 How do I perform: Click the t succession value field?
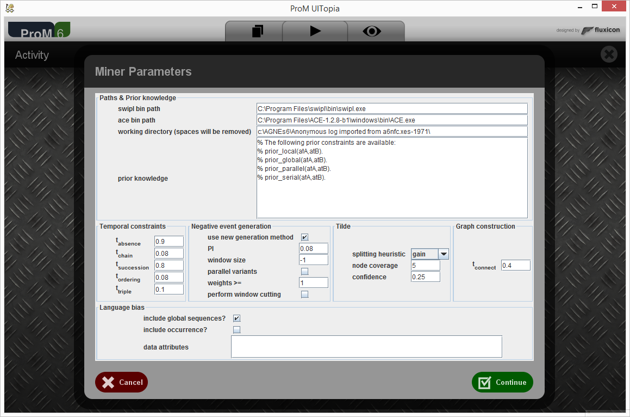(x=169, y=265)
